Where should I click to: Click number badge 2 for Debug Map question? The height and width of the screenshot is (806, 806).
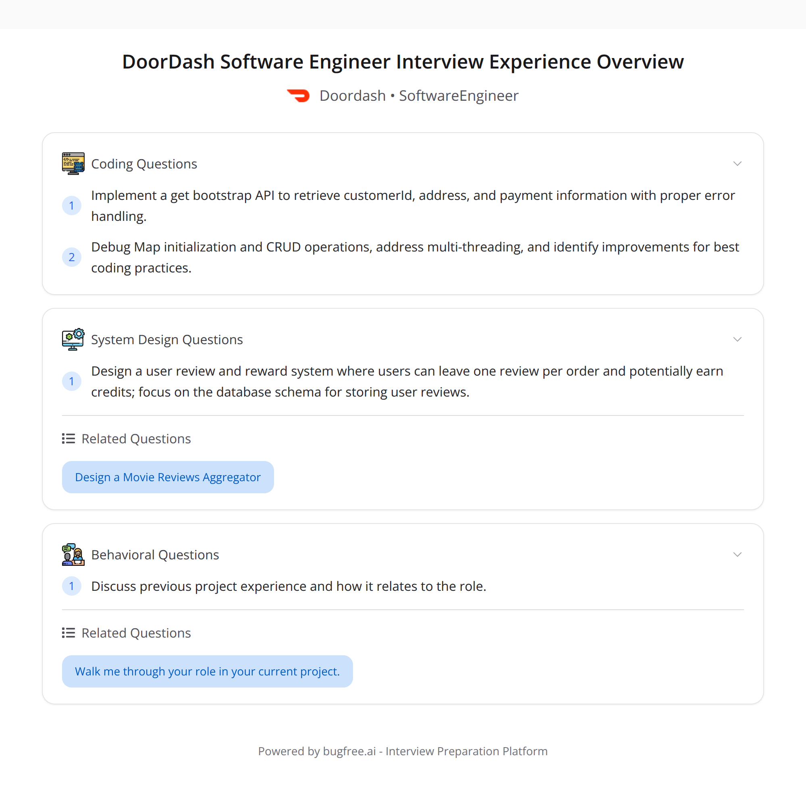click(72, 257)
